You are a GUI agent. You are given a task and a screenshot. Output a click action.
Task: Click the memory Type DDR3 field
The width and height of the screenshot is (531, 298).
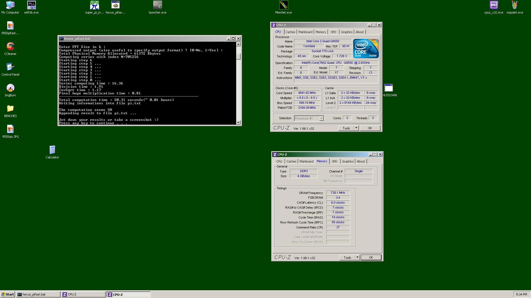[304, 171]
